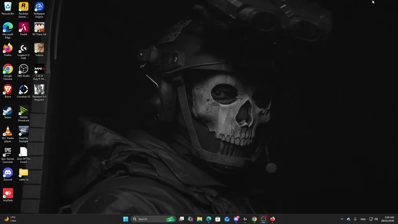Select the Epic Games Launcher desktop shortcut

[8, 155]
